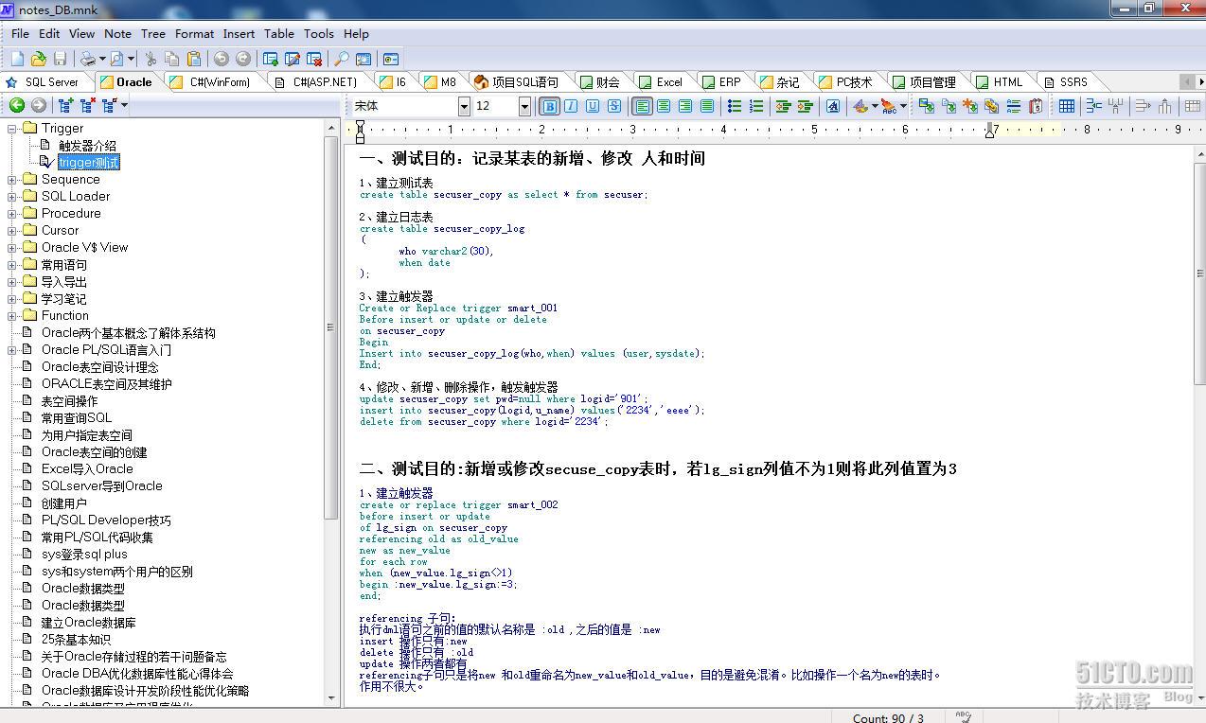Open the File menu
The height and width of the screenshot is (723, 1206).
(20, 33)
